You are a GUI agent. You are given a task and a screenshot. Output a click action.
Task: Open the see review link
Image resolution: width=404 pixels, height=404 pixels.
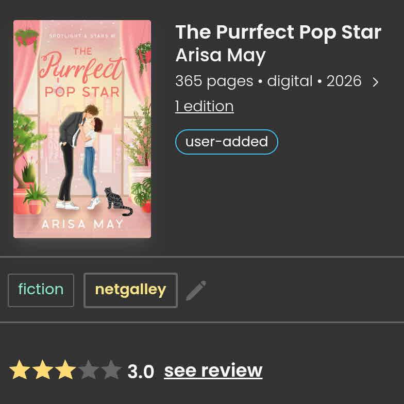coord(213,371)
